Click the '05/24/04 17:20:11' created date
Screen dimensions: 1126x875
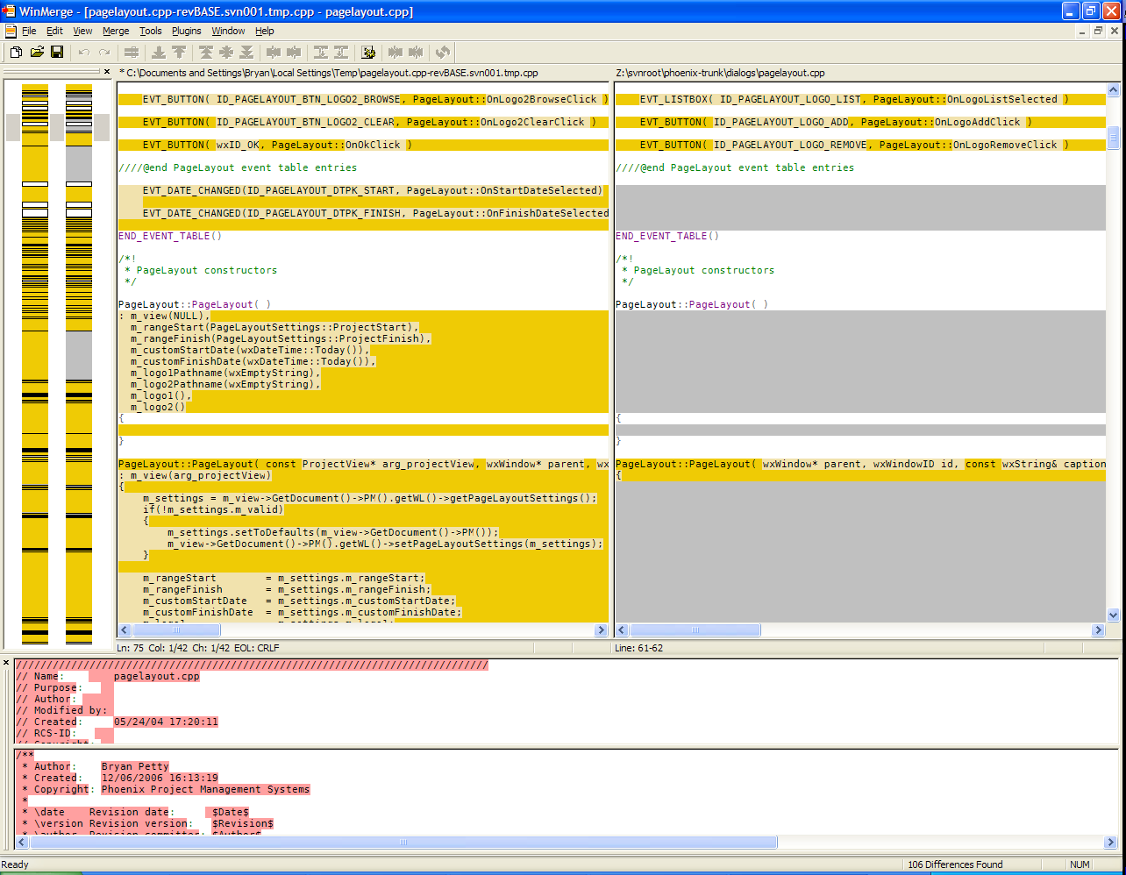pos(166,722)
